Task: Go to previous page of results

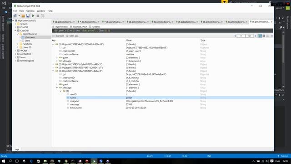Action: tap(235, 36)
